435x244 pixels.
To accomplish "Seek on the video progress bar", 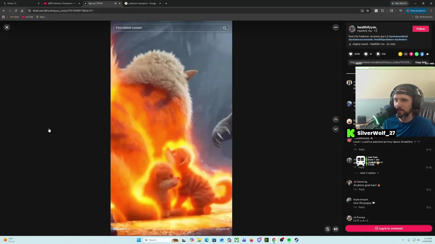I will pyautogui.click(x=163, y=229).
